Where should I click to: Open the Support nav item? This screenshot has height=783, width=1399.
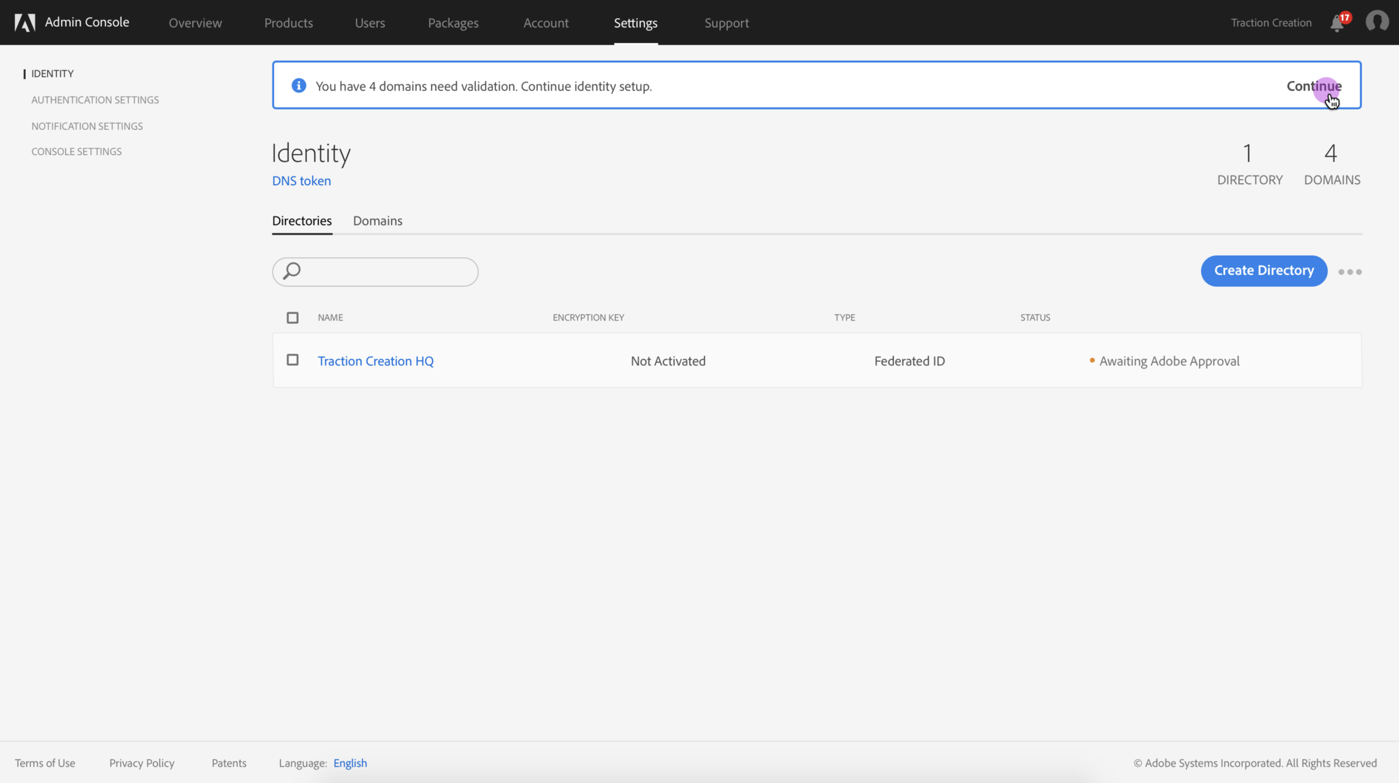[726, 23]
